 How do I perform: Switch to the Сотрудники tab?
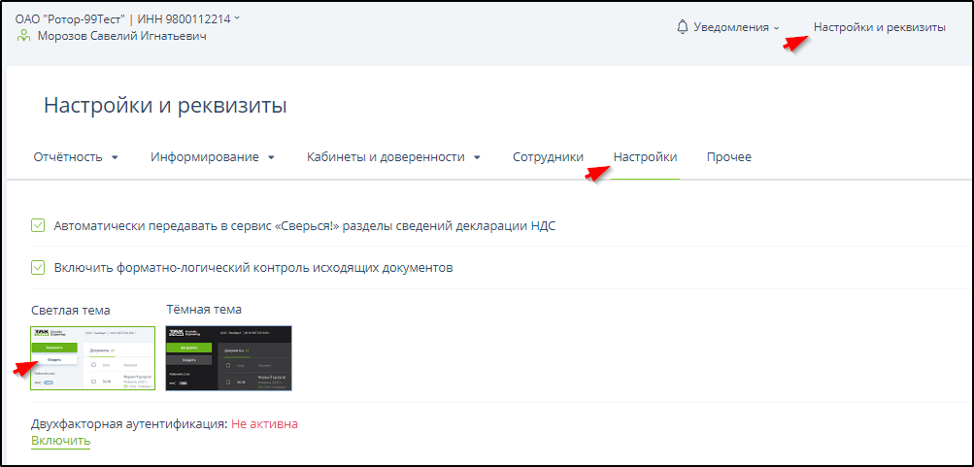(x=548, y=157)
